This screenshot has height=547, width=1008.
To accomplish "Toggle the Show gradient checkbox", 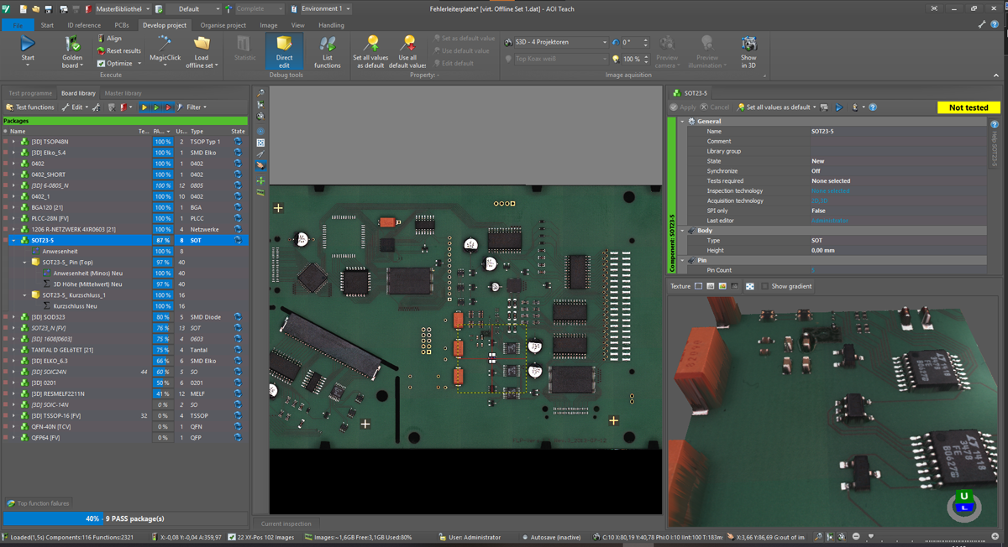I will [x=764, y=286].
